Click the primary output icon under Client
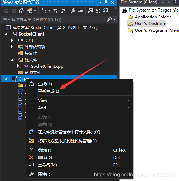This screenshot has width=179, height=181. point(20,92)
